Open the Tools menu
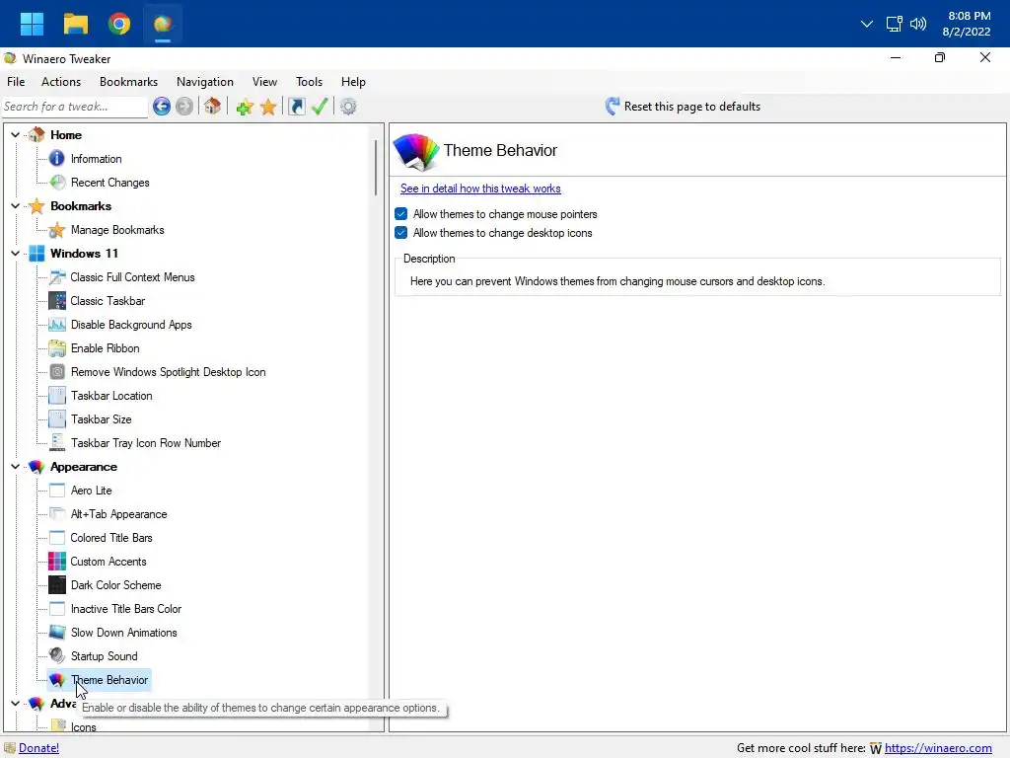This screenshot has height=758, width=1010. [x=309, y=82]
